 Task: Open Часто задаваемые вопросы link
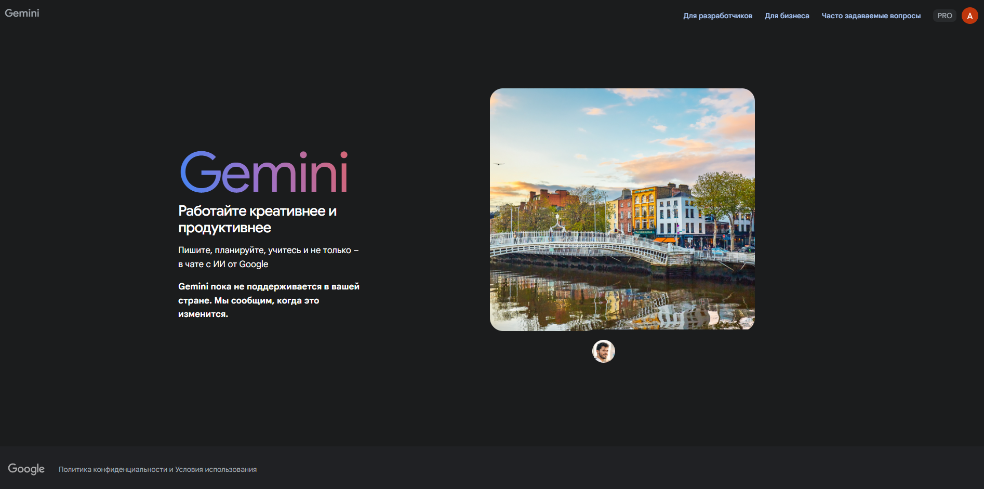coord(871,16)
